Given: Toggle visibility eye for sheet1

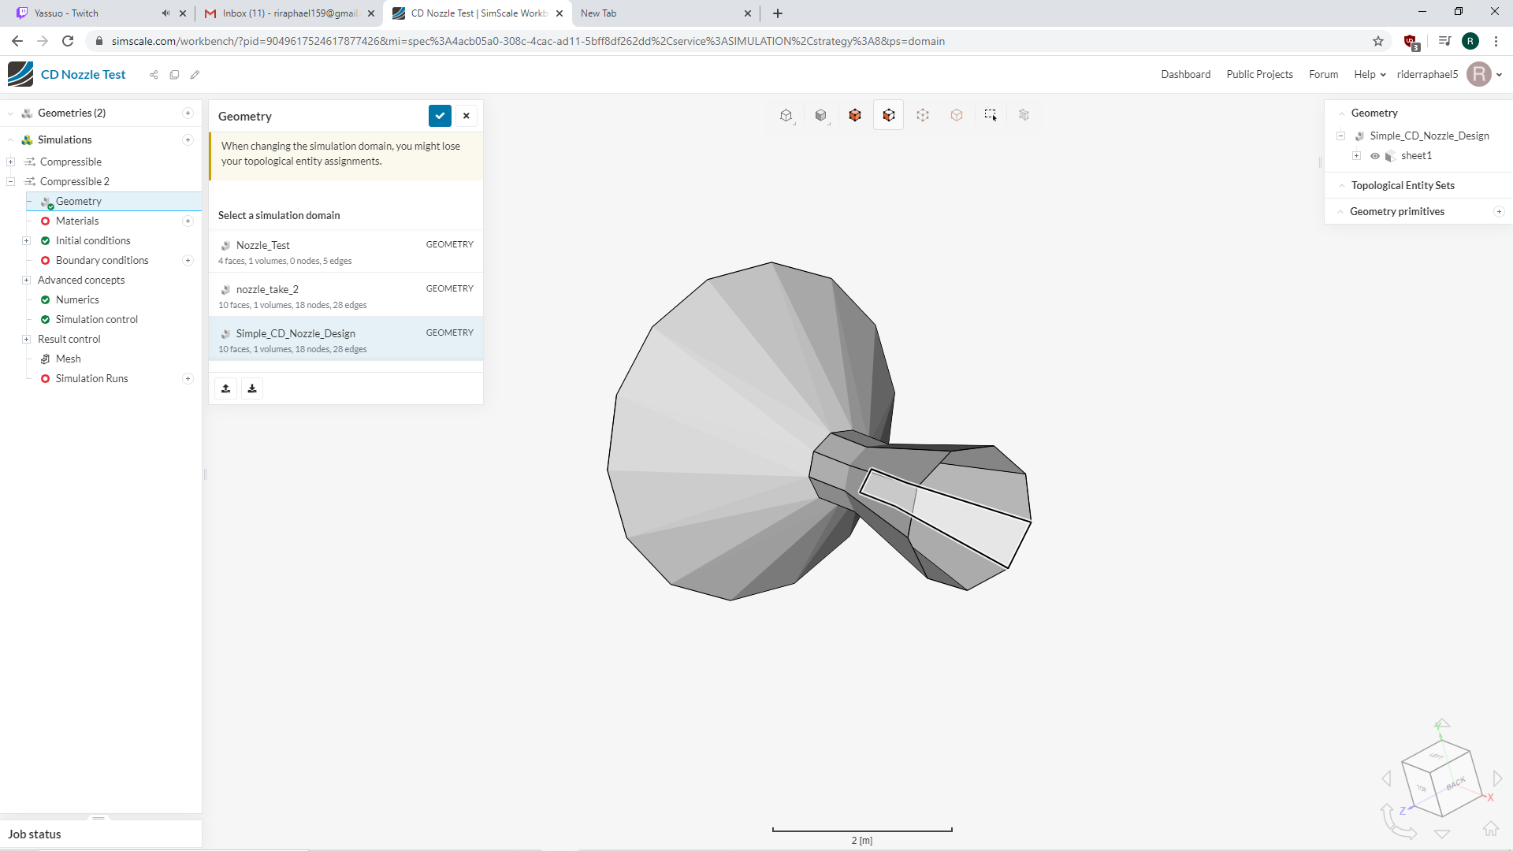Looking at the screenshot, I should [1375, 156].
